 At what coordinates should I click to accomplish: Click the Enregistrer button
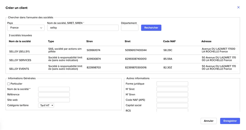(x=230, y=121)
